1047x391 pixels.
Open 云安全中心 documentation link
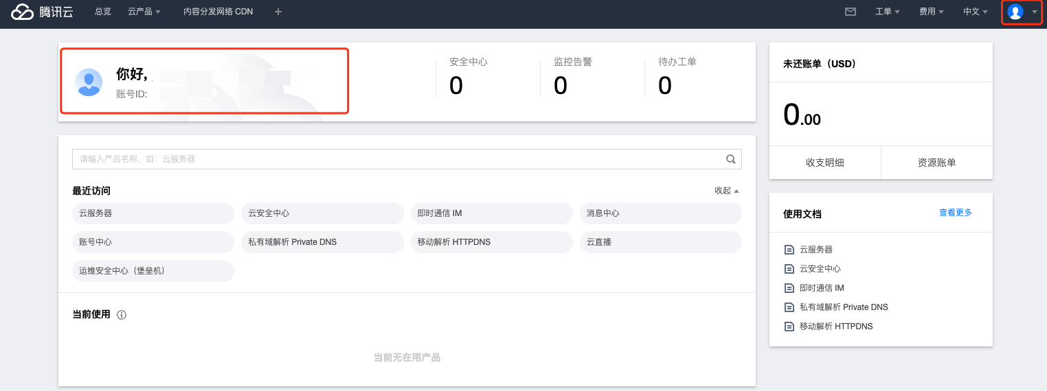pos(820,269)
